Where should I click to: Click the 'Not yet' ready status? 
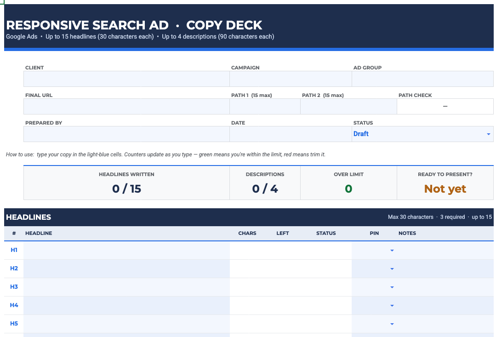pyautogui.click(x=445, y=189)
